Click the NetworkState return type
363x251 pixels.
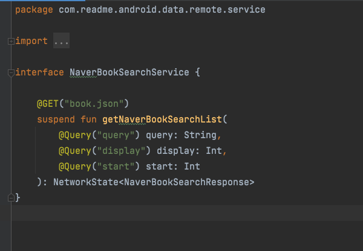coord(86,182)
